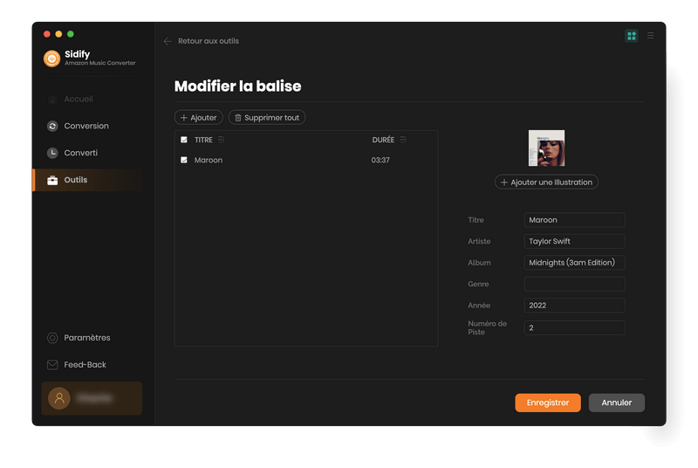Open the green grid apps icon

[x=632, y=36]
